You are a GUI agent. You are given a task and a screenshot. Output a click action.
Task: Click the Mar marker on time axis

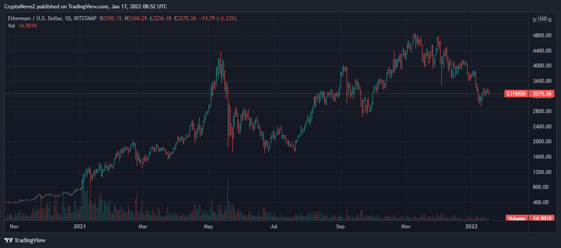142,227
